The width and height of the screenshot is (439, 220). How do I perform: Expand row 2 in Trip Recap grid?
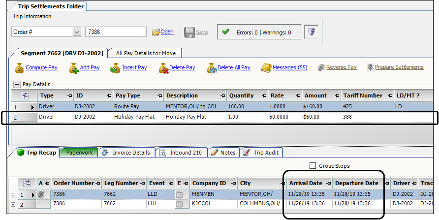point(13,204)
